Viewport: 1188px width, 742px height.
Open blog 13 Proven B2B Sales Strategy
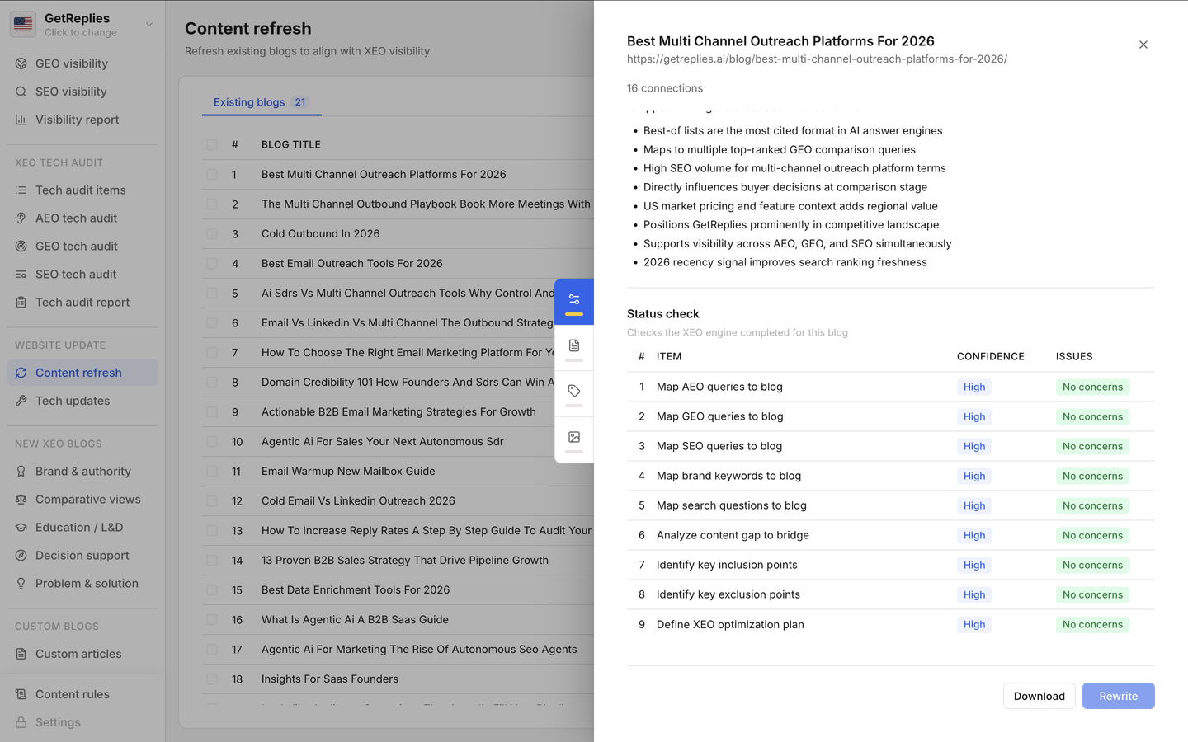click(405, 561)
